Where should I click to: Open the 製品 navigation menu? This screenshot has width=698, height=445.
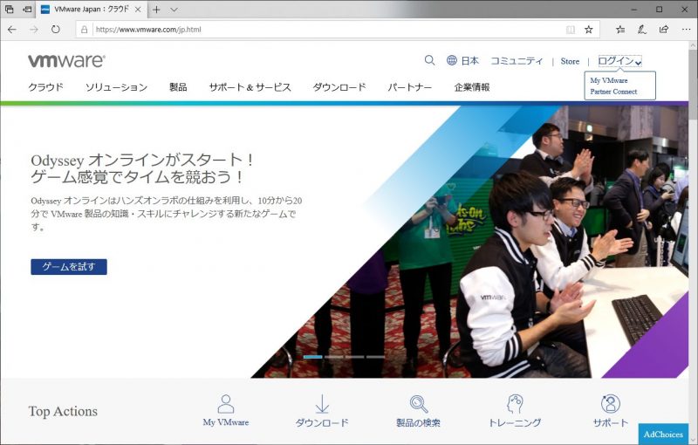pos(178,87)
